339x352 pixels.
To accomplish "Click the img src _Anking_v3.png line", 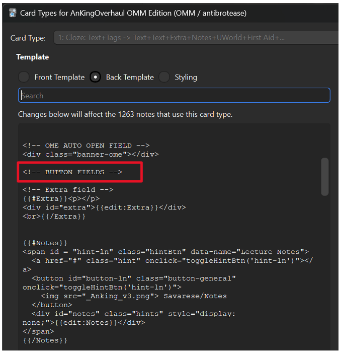I will click(134, 296).
